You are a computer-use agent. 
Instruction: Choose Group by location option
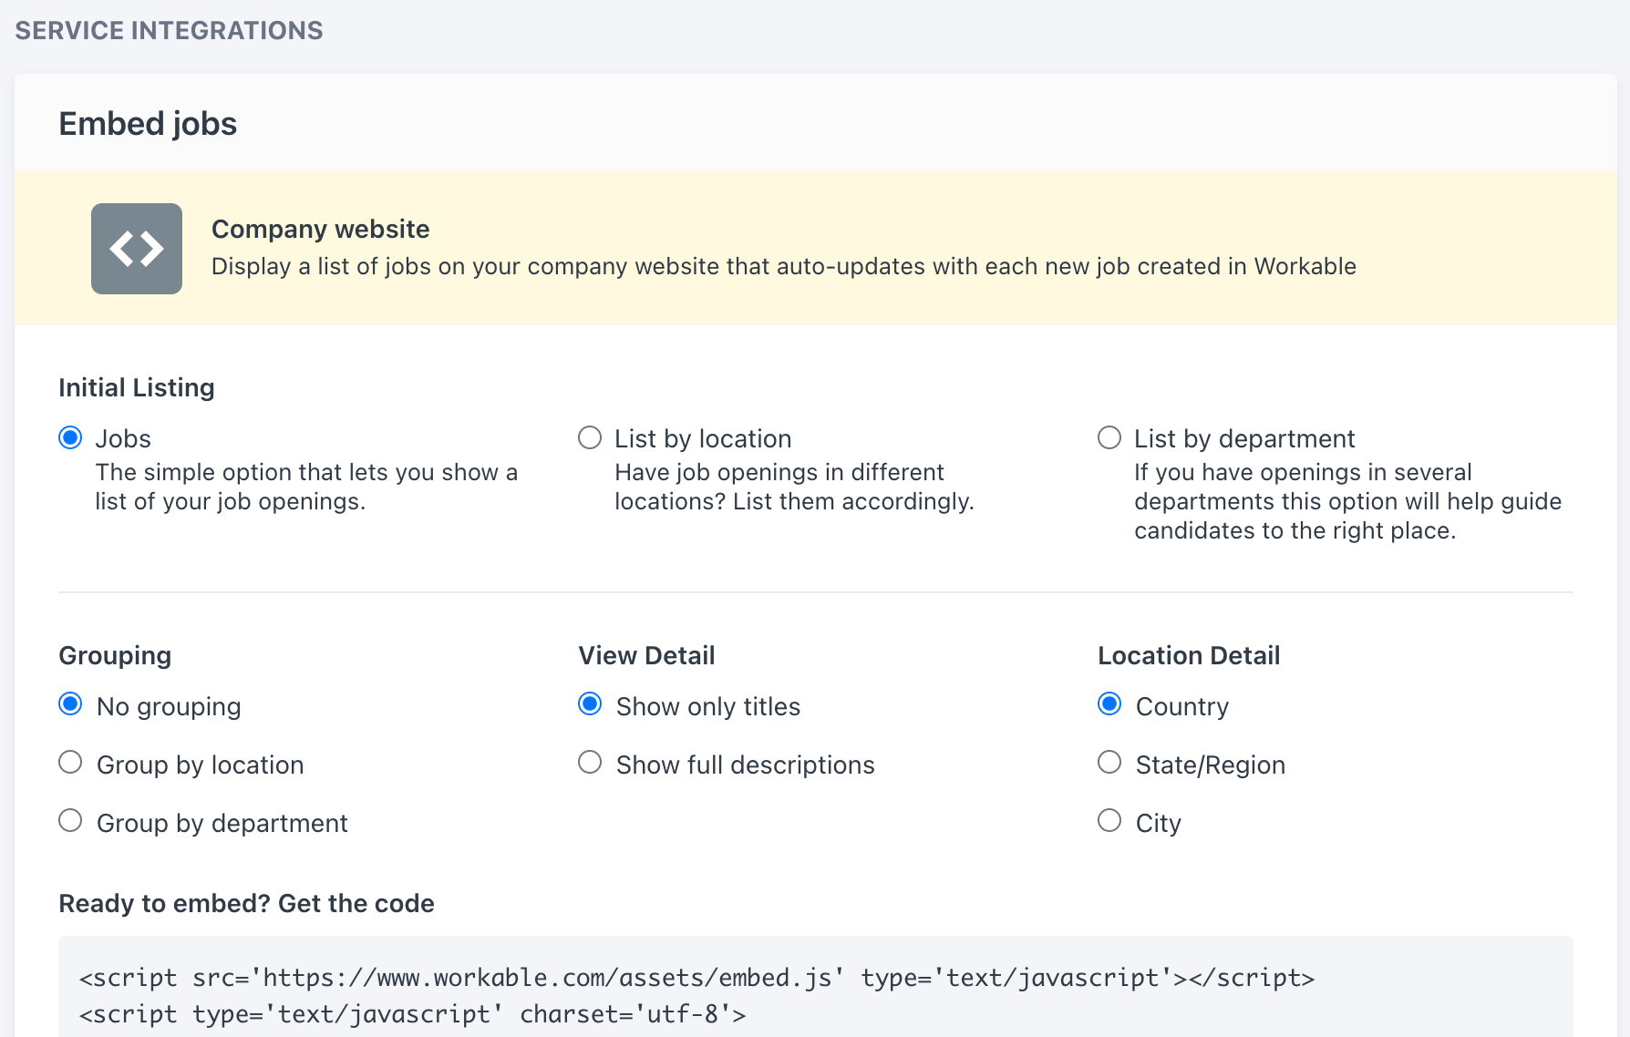[70, 763]
